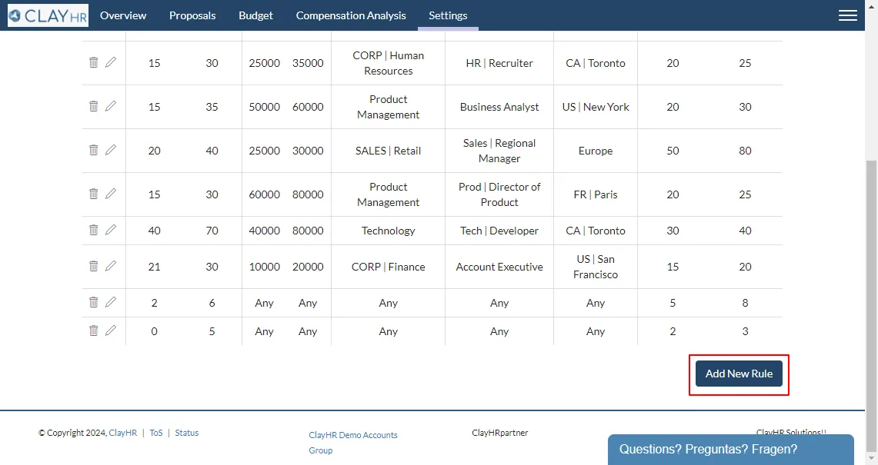Click the HR | Recruiter cell
Screen dimensions: 878x465
pos(499,63)
